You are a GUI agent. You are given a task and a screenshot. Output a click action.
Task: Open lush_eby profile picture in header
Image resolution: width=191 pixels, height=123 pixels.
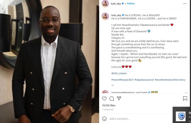(x=105, y=4)
